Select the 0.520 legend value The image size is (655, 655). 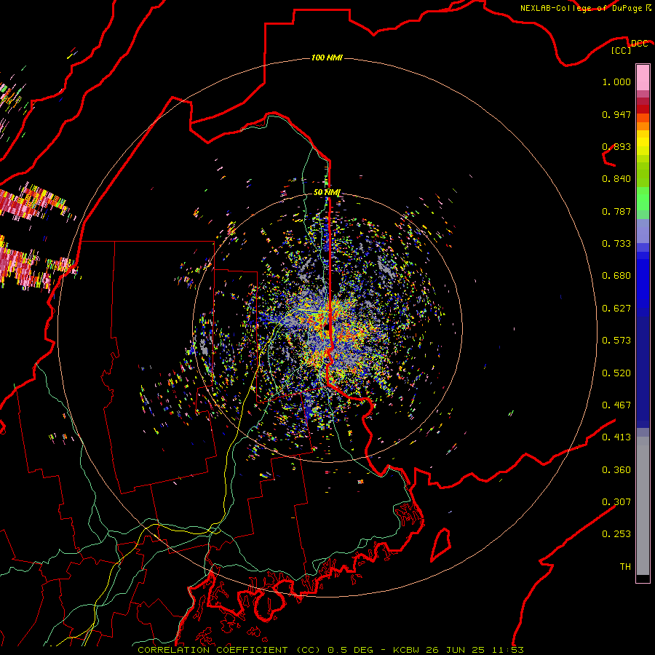click(616, 373)
